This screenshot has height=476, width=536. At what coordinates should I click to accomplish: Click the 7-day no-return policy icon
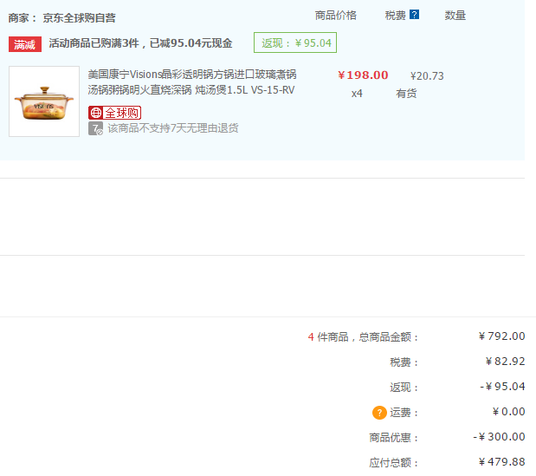95,128
